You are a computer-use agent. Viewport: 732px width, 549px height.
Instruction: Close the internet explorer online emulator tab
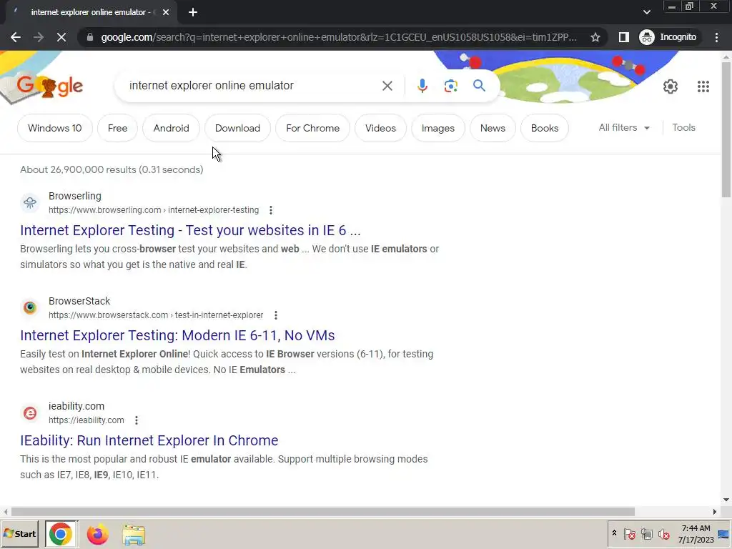[166, 12]
